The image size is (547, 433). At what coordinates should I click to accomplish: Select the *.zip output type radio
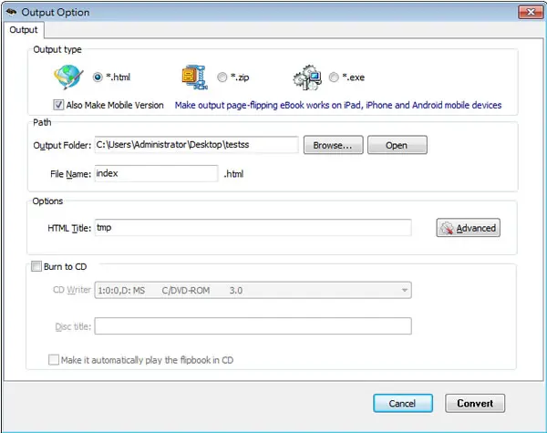222,77
